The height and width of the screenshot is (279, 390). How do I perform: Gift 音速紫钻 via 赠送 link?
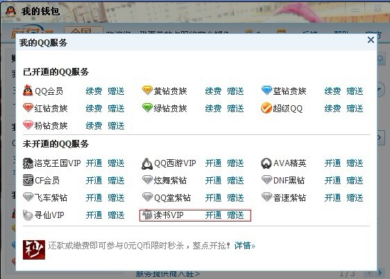(x=355, y=198)
